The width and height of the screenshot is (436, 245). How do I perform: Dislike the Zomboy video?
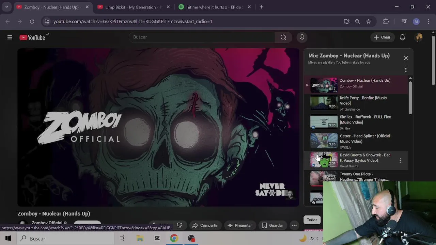click(x=180, y=225)
